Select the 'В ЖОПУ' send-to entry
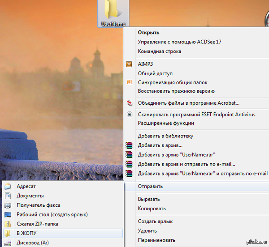This screenshot has height=247, width=269. tap(63, 233)
